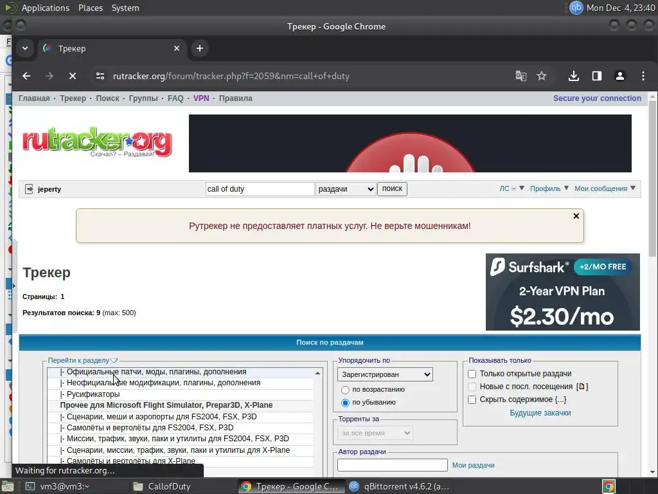Image resolution: width=658 pixels, height=494 pixels.
Task: Open FAQ navigation link
Action: [x=175, y=98]
